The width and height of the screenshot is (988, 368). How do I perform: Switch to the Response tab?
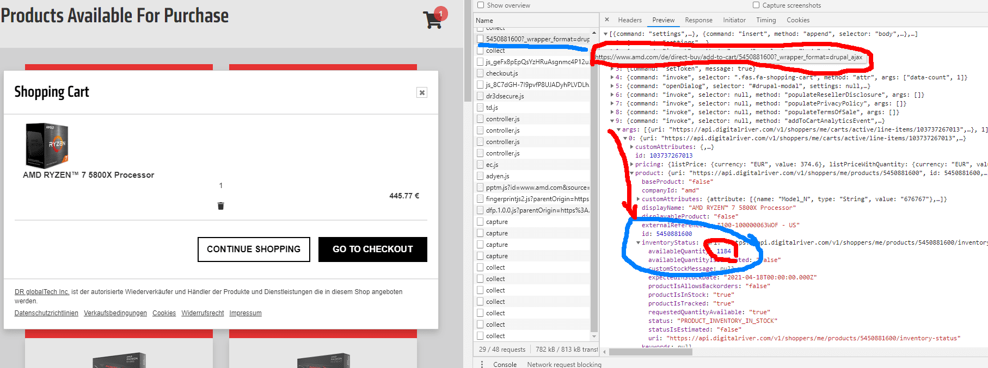point(698,20)
